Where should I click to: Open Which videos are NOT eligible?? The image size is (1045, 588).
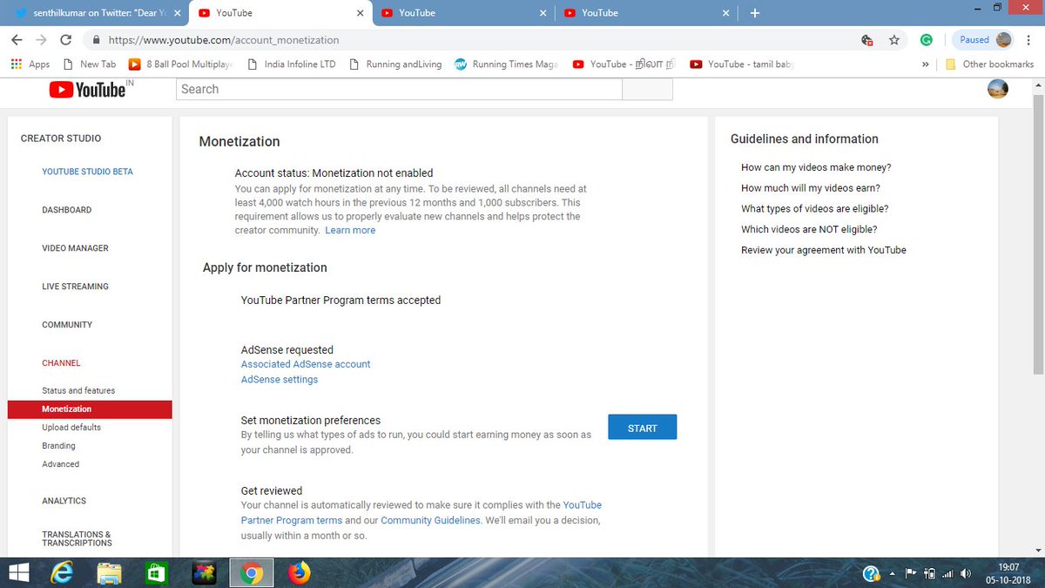tap(809, 229)
